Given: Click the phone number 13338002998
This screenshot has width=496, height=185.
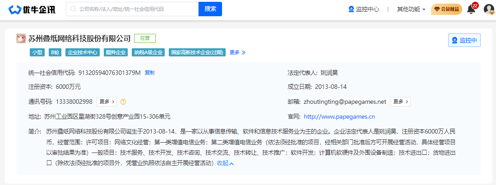Looking at the screenshot, I should pos(74,102).
